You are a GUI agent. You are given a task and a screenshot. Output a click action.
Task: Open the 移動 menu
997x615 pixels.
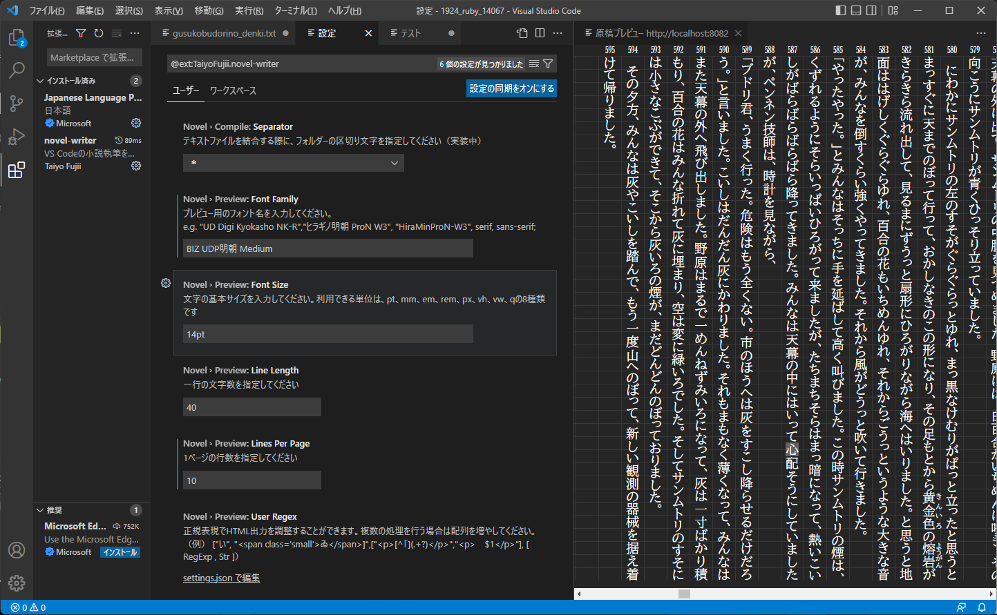tap(209, 10)
